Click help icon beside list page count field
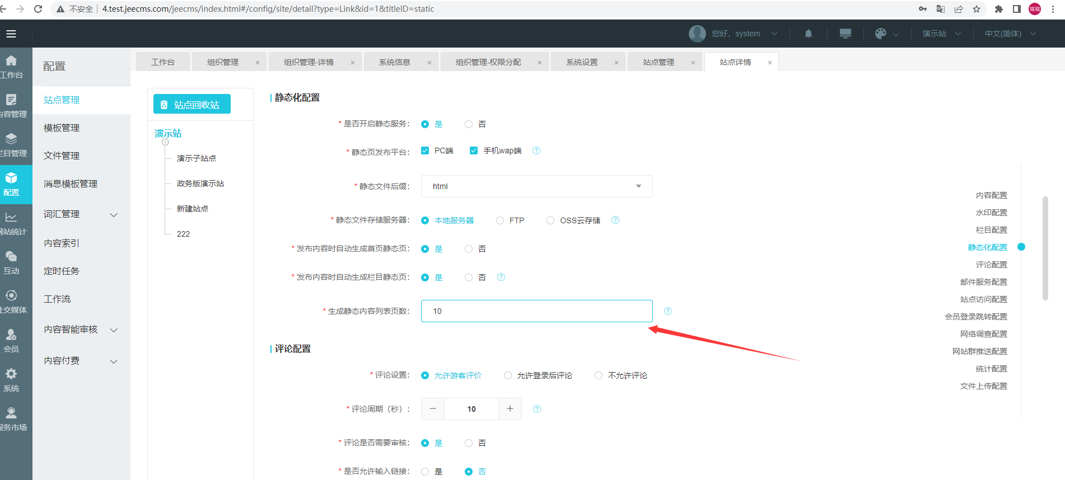1065x480 pixels. point(668,311)
